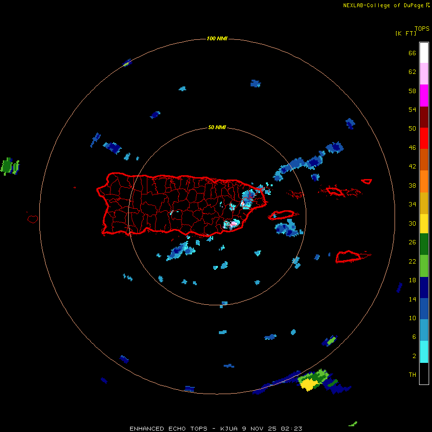Click the legend value 42
This screenshot has height=432, width=432.
[412, 167]
